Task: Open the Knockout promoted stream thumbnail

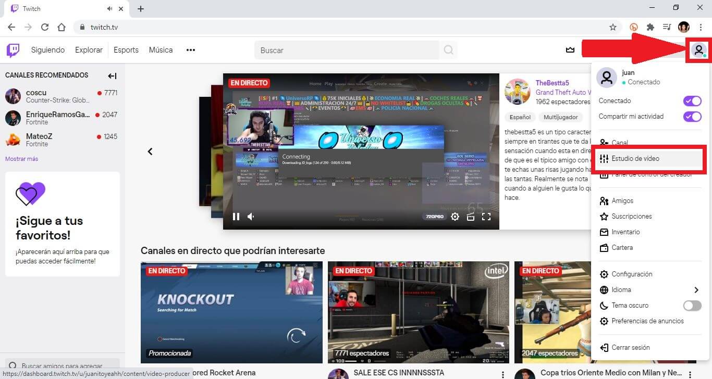Action: 231,312
